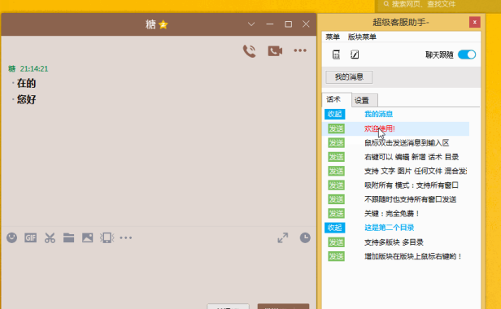Send the 不跟随时也支持所有窗口发送 message
The height and width of the screenshot is (309, 501).
(336, 199)
